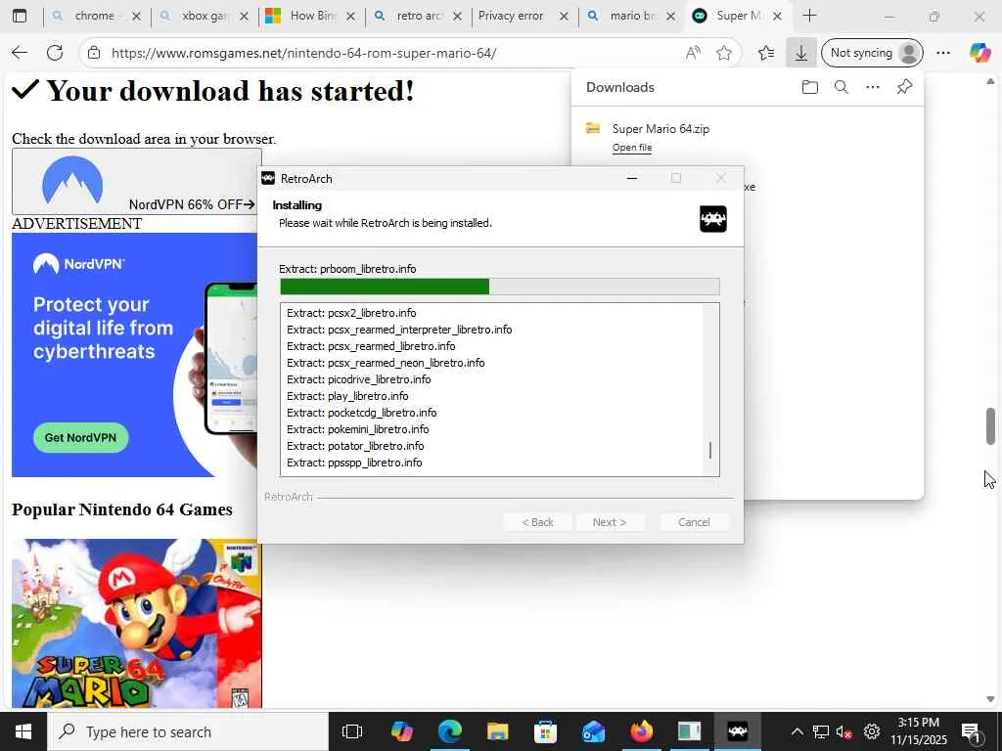
Task: Open Firefox from the taskbar
Action: coord(641,731)
